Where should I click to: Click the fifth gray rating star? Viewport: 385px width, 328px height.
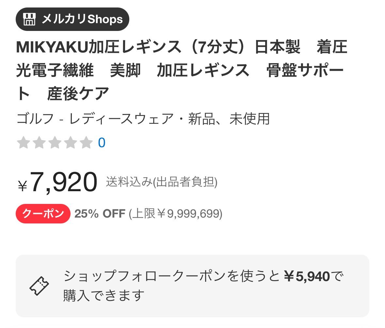(86, 143)
